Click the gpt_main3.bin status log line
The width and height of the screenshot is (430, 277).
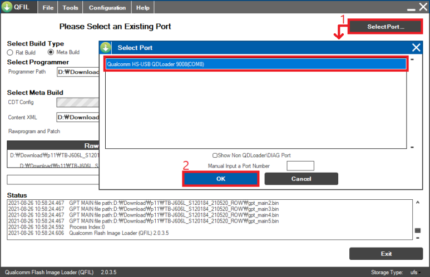pyautogui.click(x=144, y=209)
